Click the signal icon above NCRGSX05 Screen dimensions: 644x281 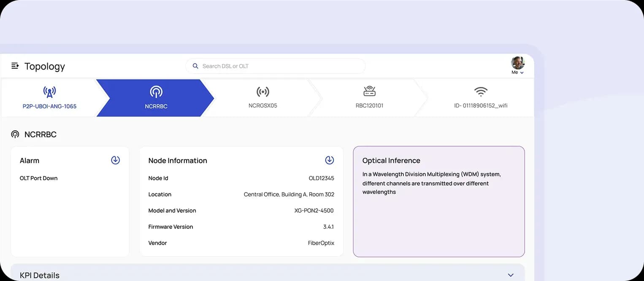pyautogui.click(x=263, y=91)
